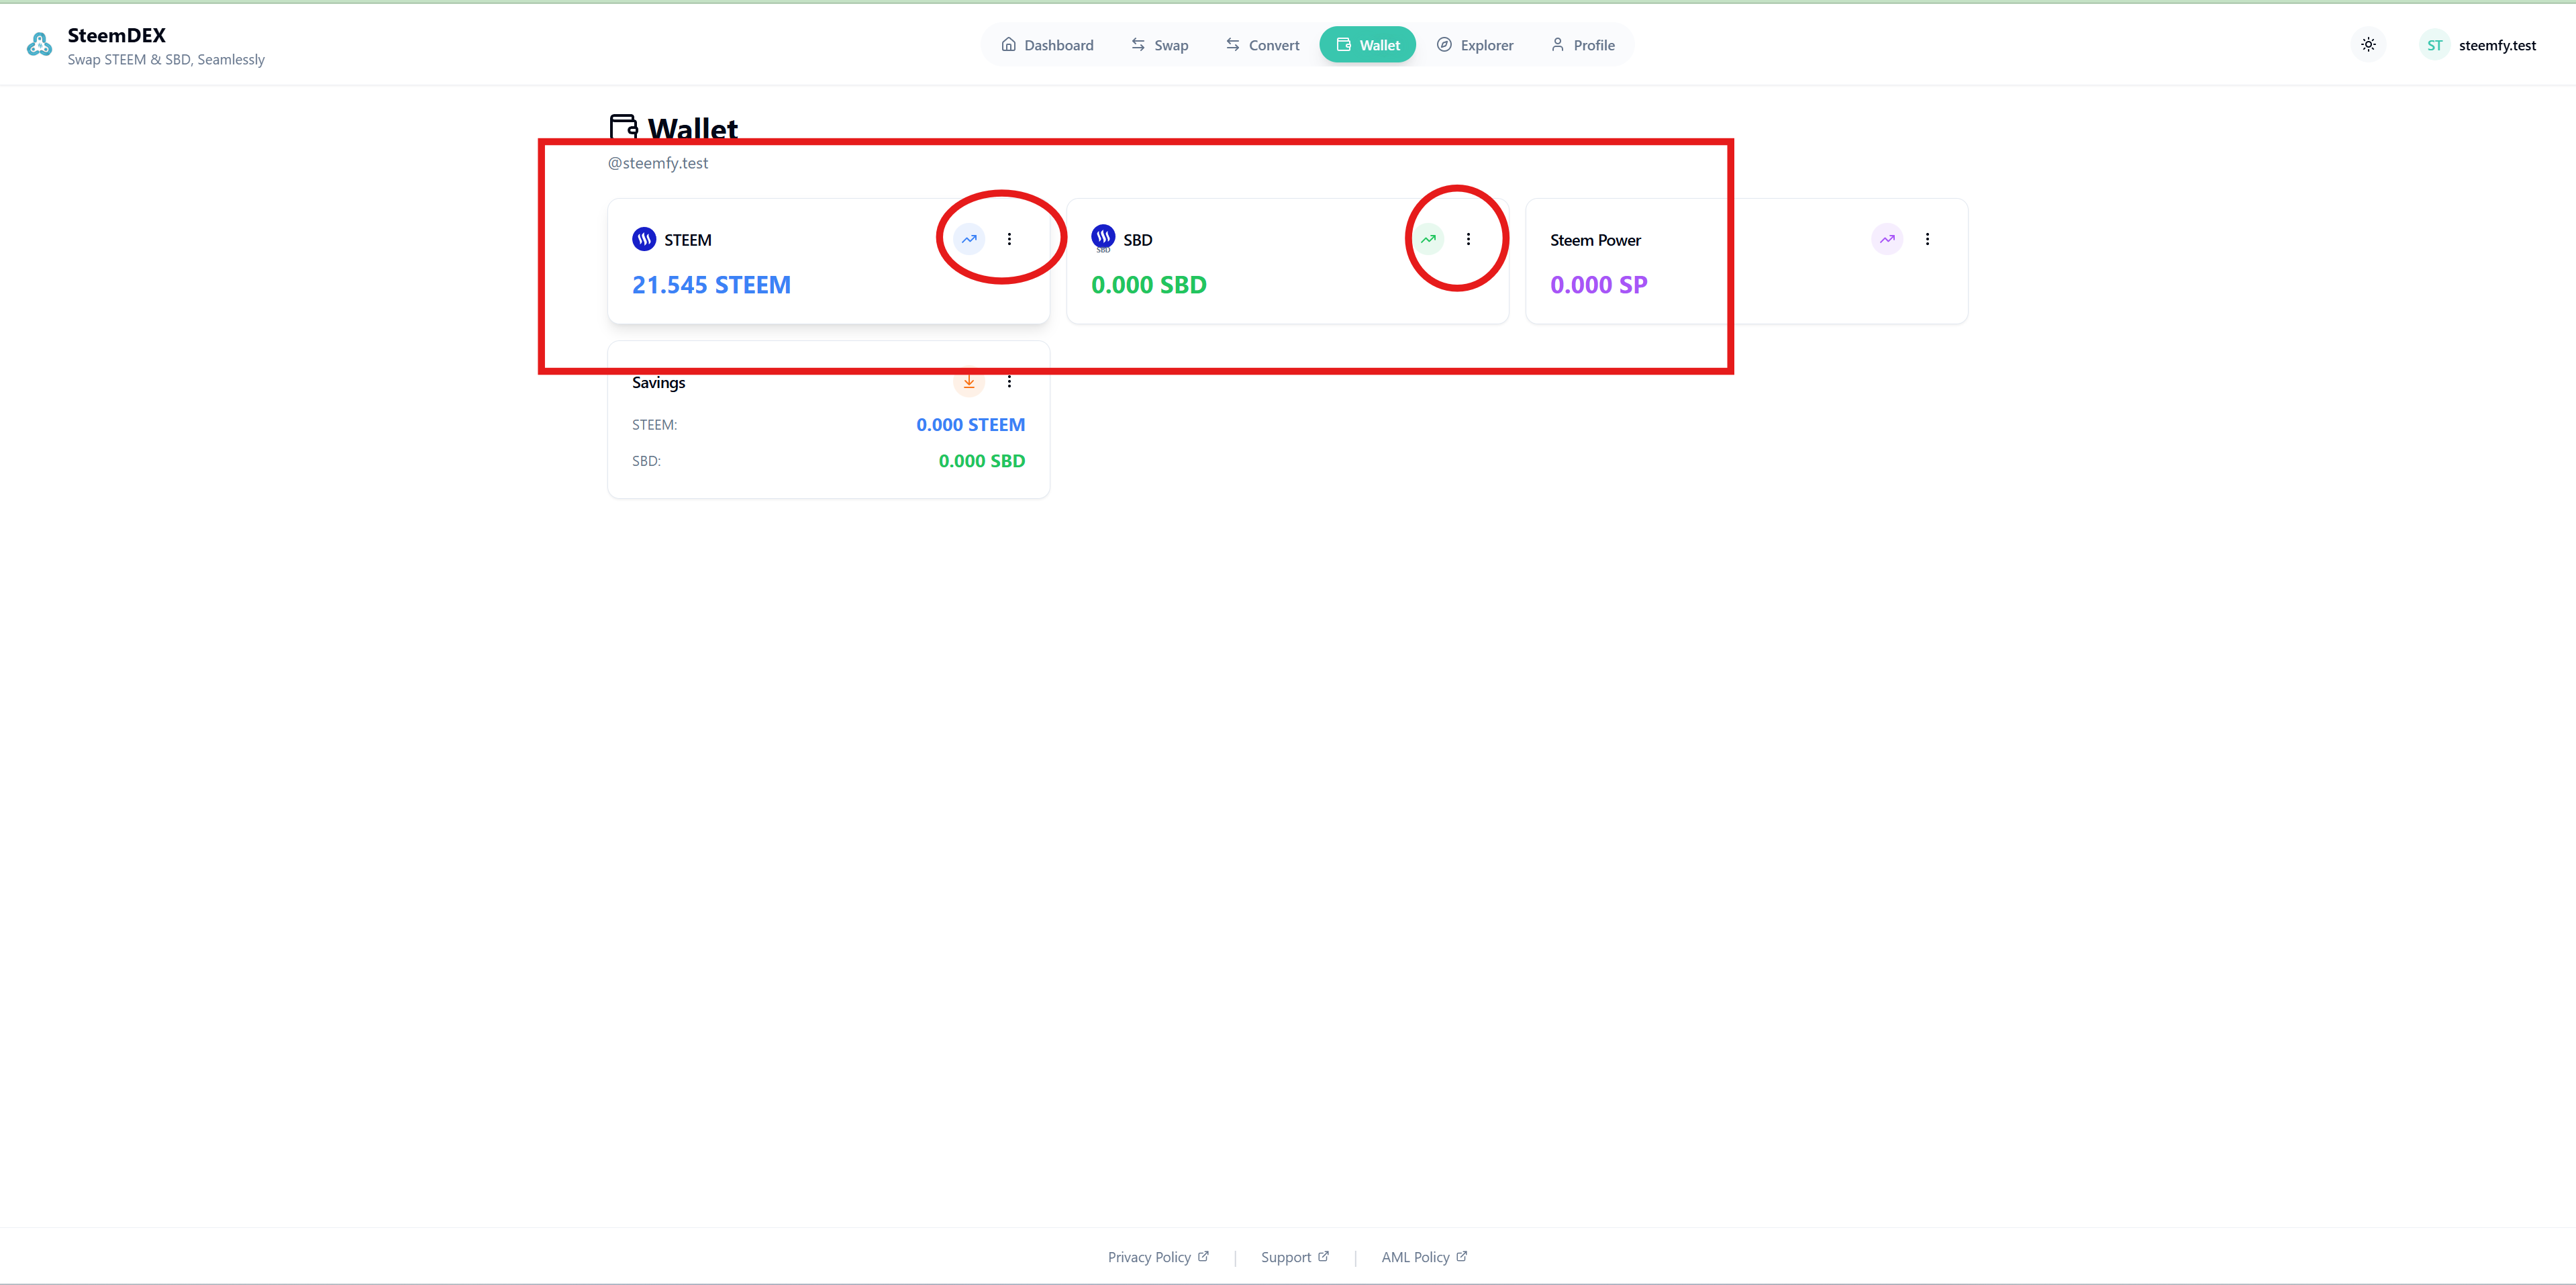
Task: Toggle the light/dark theme sun button
Action: tap(2368, 45)
